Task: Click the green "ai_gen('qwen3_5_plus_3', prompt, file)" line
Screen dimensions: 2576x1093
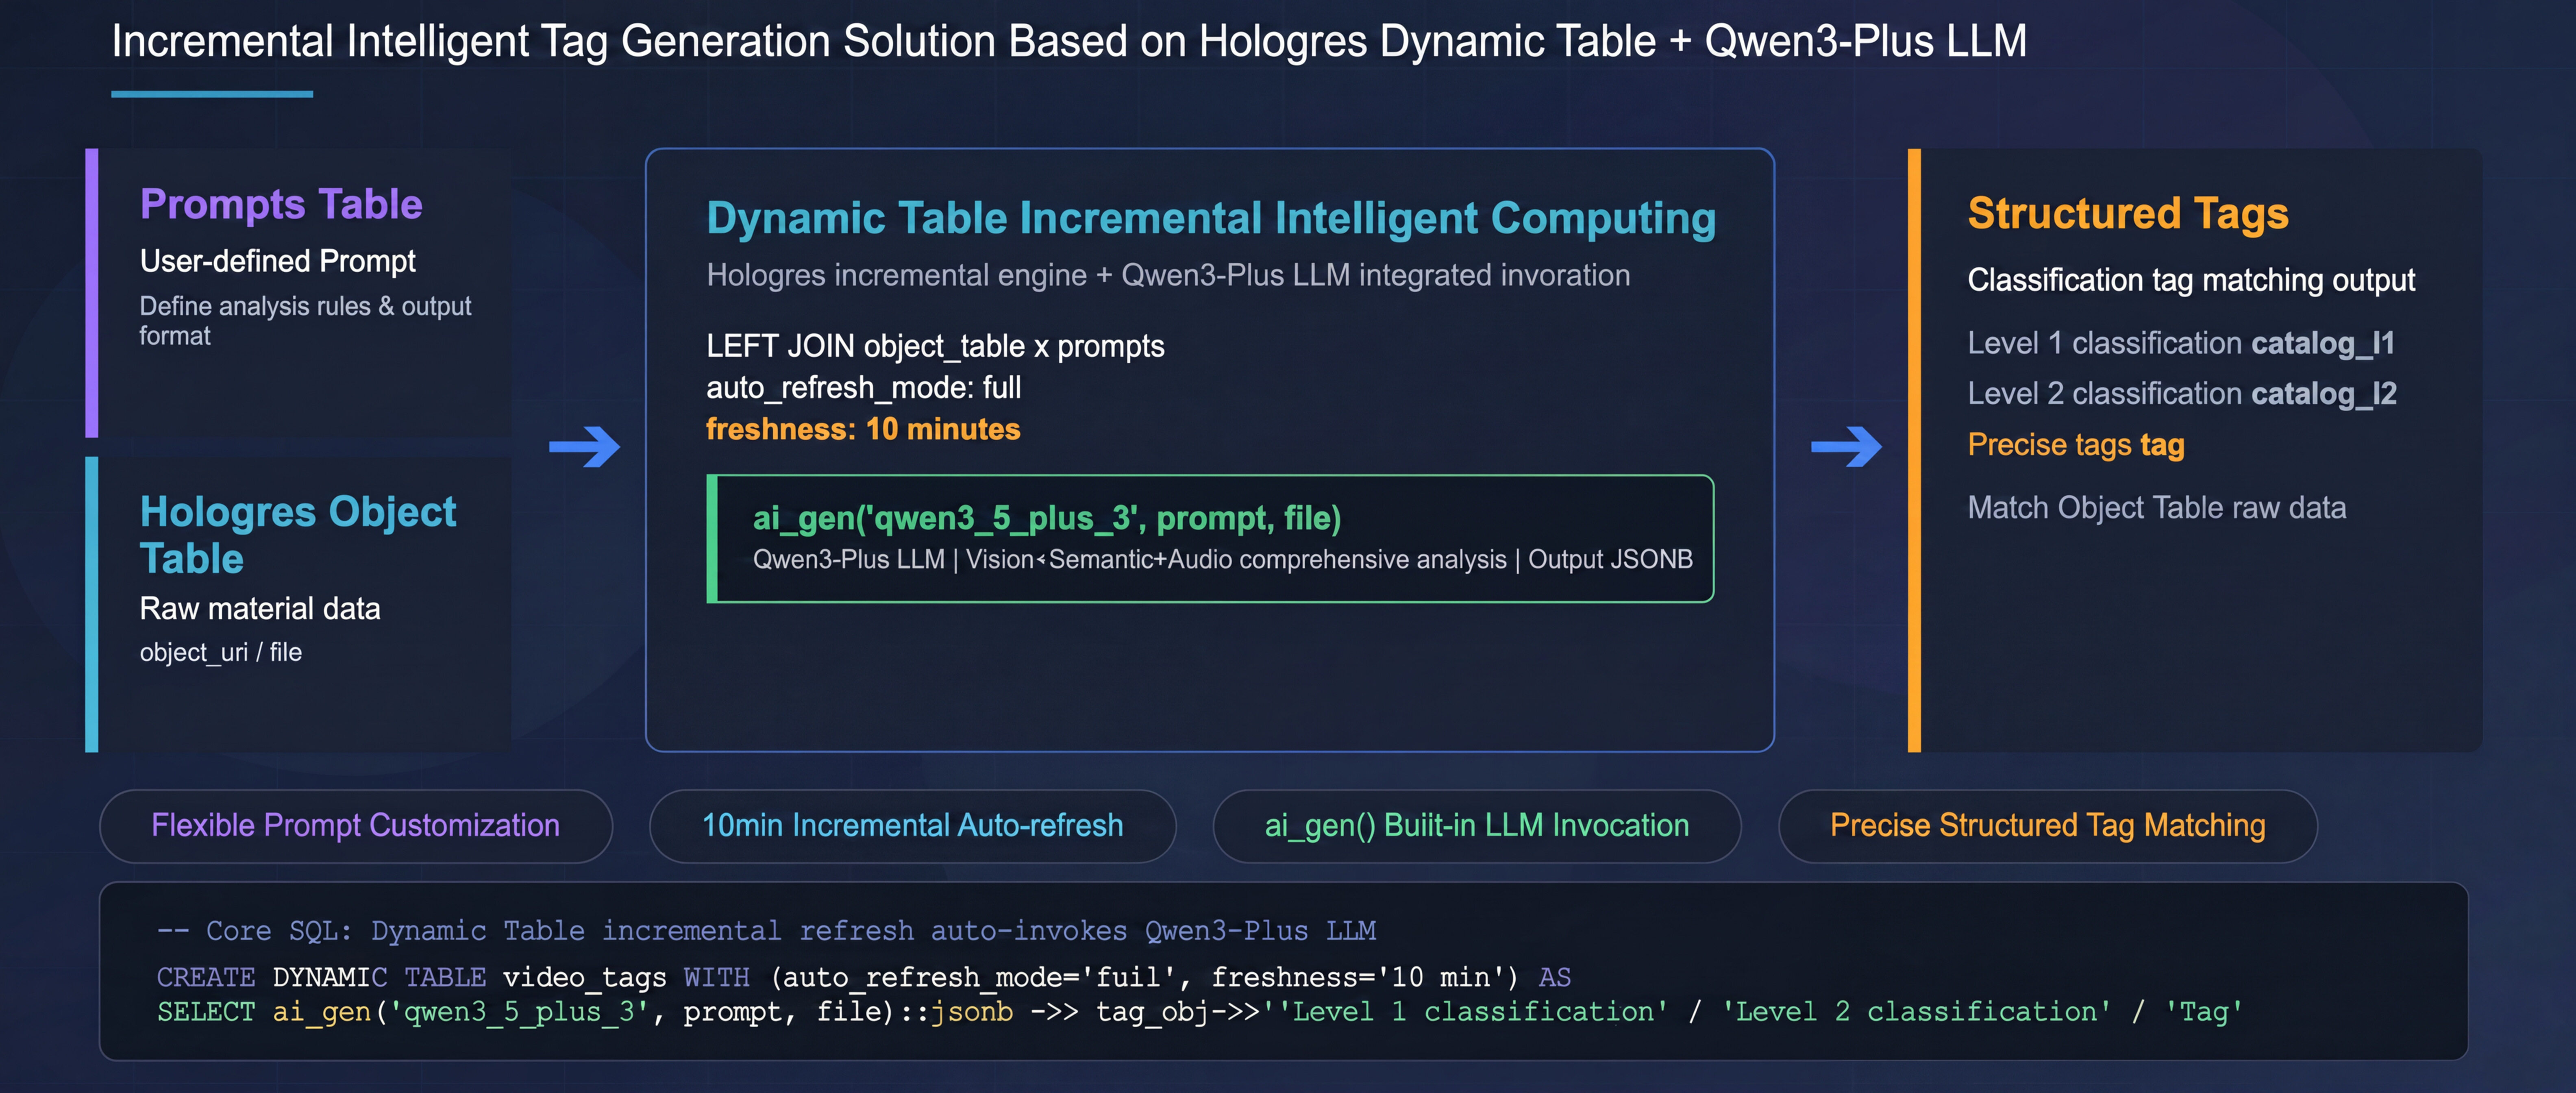Action: click(1046, 518)
